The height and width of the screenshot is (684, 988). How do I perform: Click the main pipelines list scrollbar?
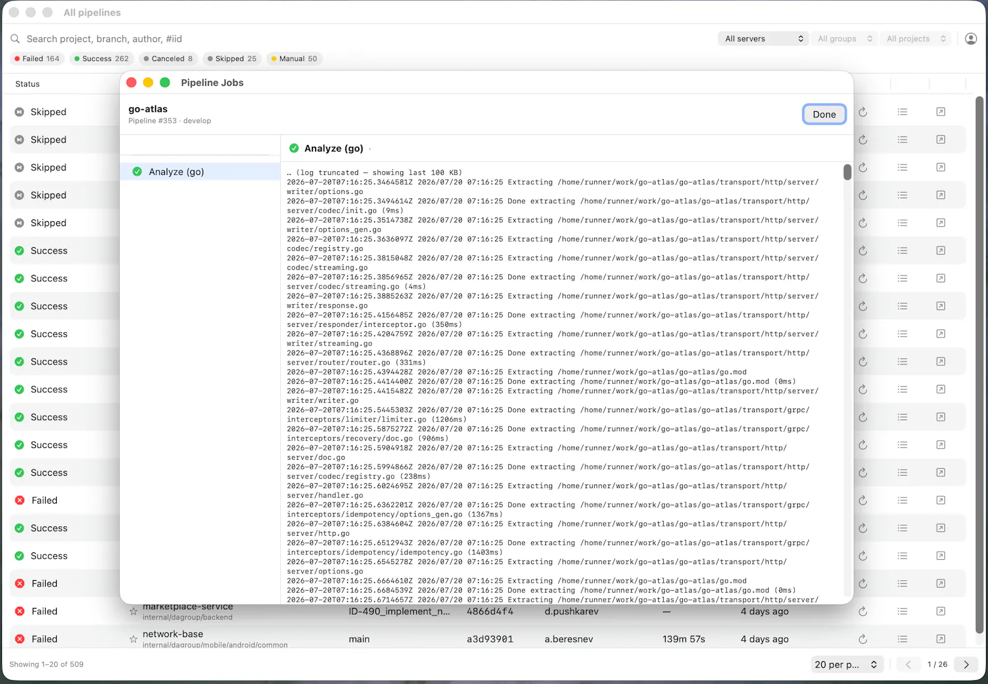[x=979, y=365]
